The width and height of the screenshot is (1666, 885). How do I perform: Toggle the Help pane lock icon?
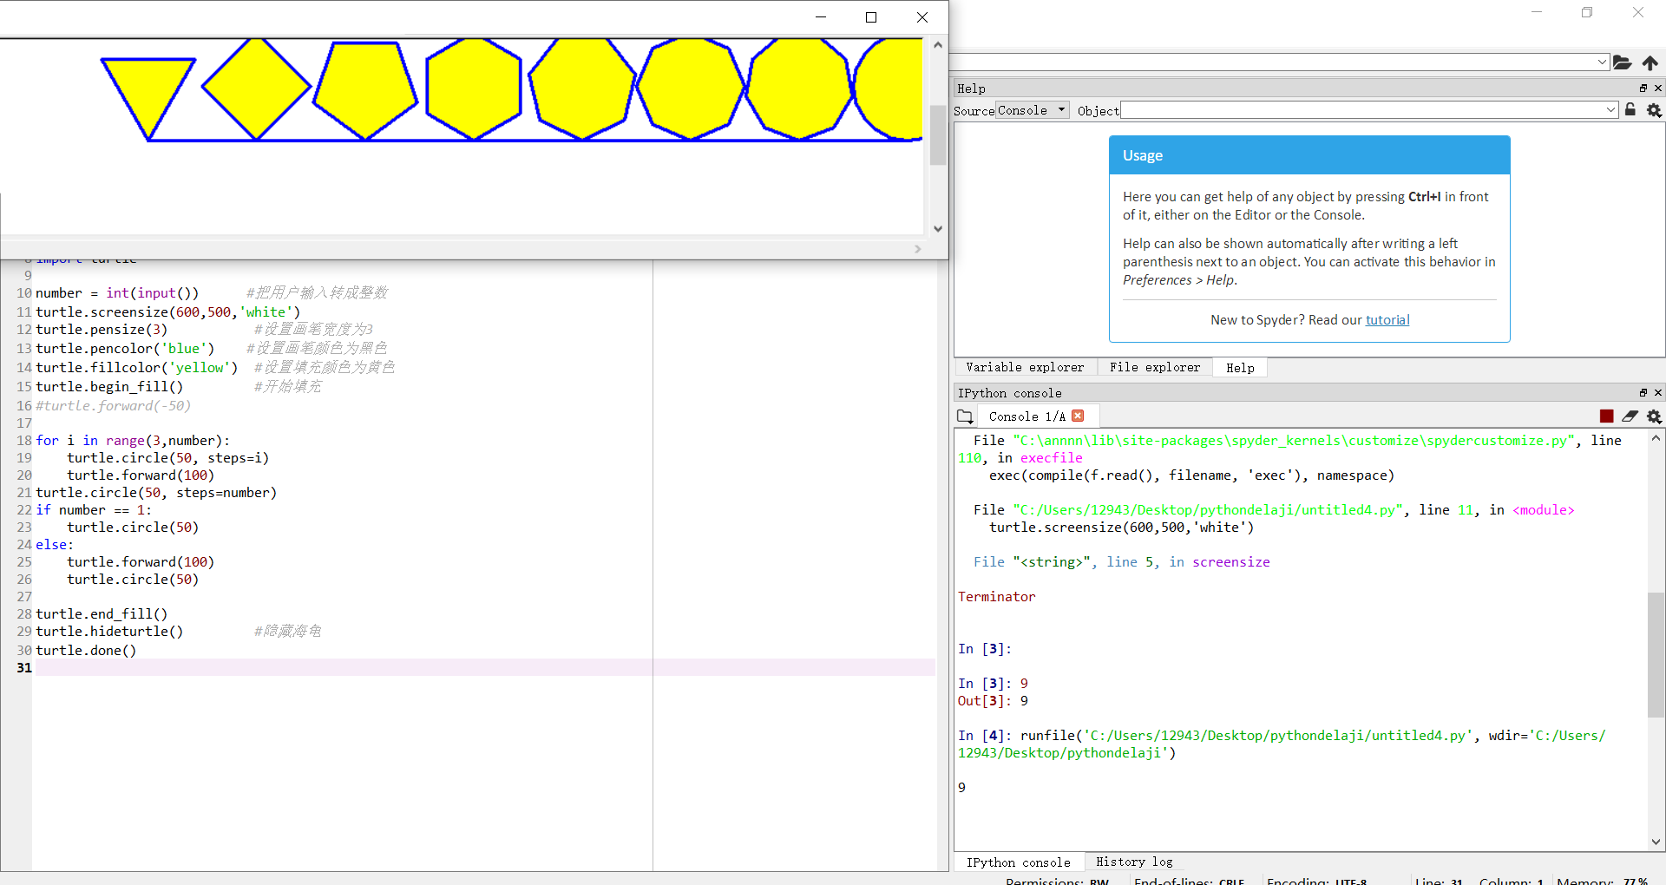tap(1630, 110)
